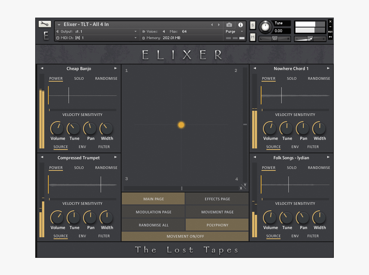Select next sound after Cheap Banjo
Image resolution: width=369 pixels, height=275 pixels.
coord(115,69)
